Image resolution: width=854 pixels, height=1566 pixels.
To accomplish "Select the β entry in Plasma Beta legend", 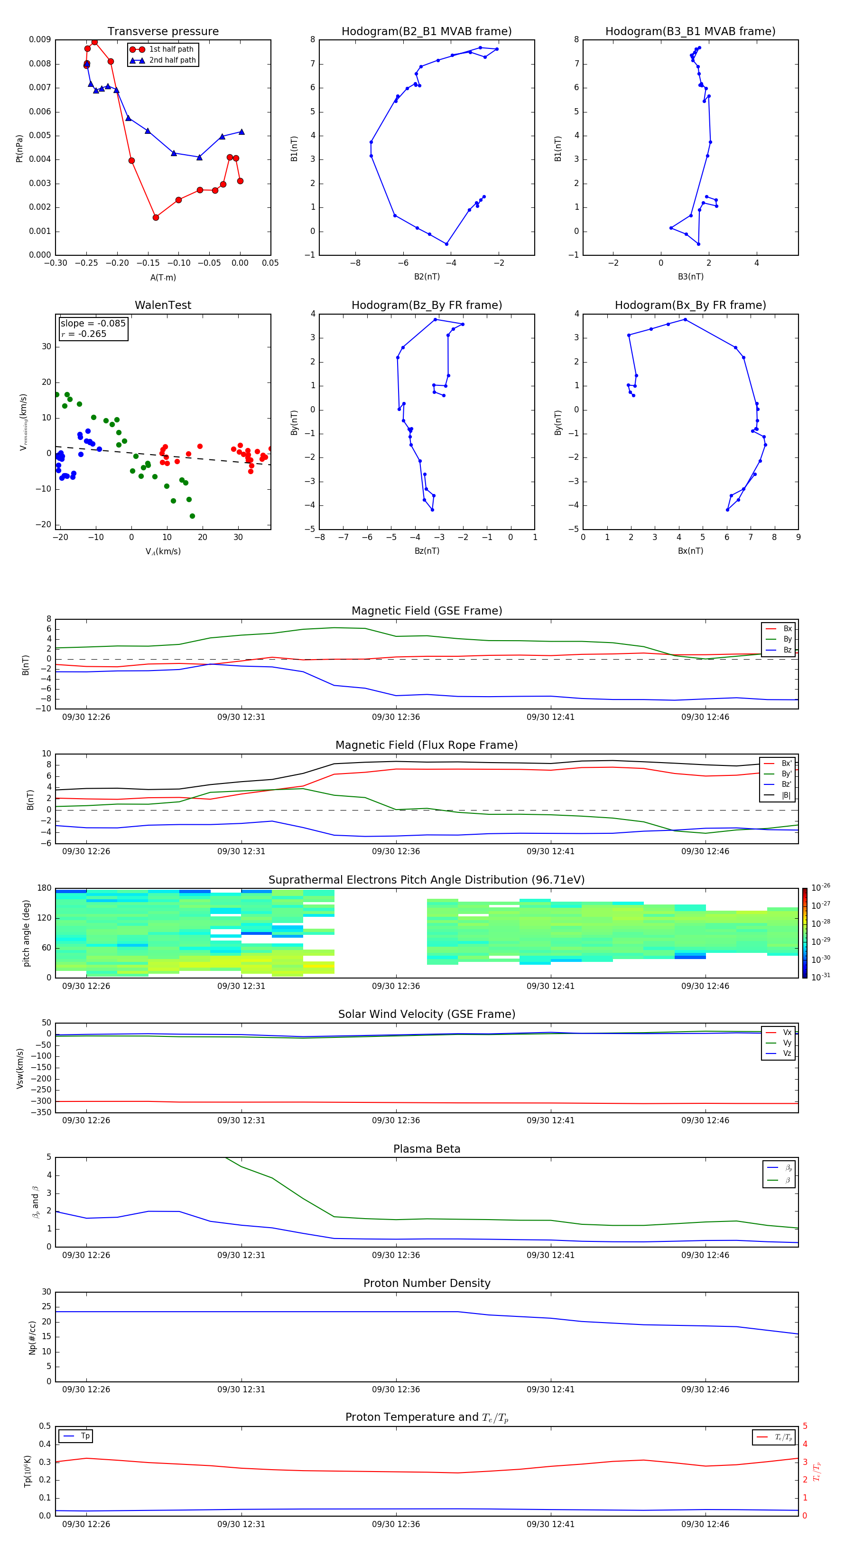I will (779, 1180).
